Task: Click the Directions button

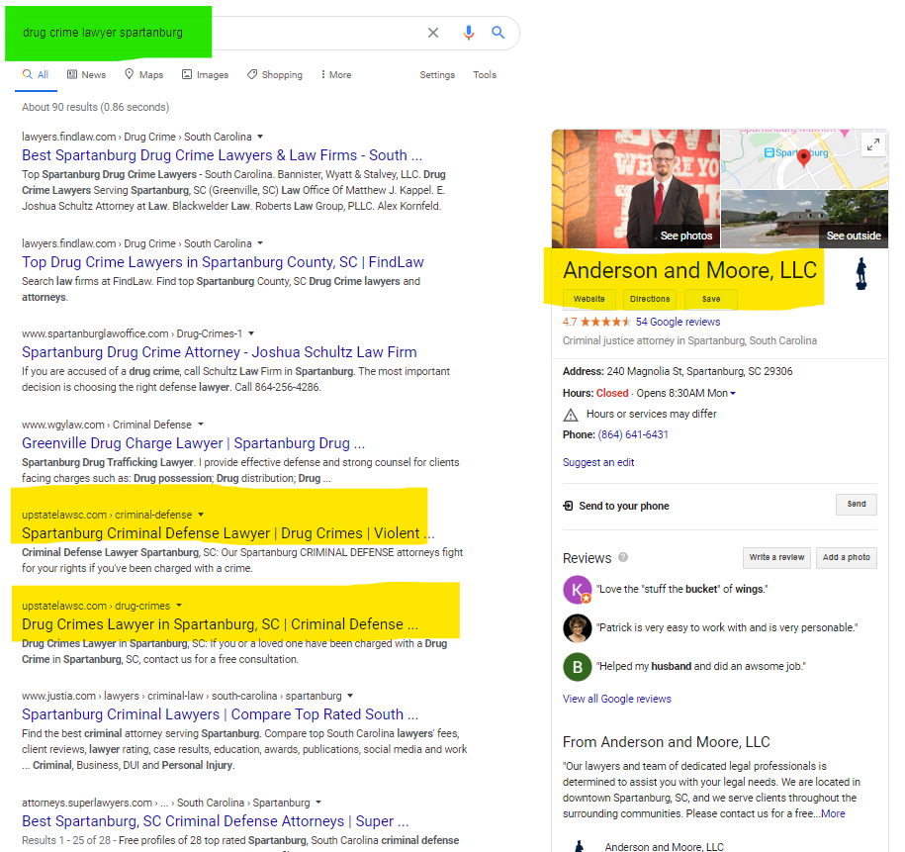Action: click(650, 299)
